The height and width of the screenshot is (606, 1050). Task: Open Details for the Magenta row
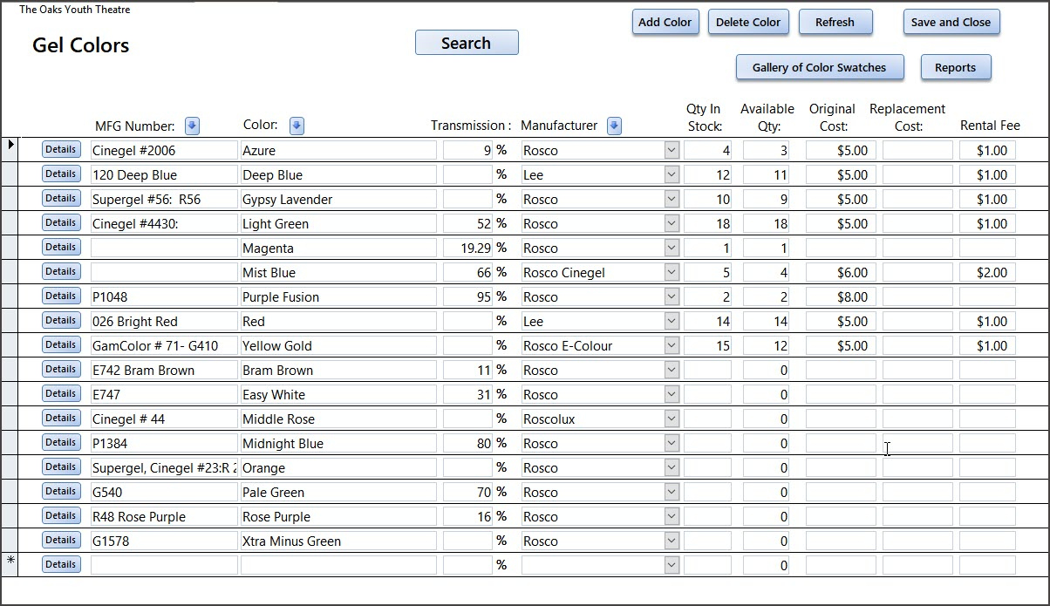click(x=61, y=248)
